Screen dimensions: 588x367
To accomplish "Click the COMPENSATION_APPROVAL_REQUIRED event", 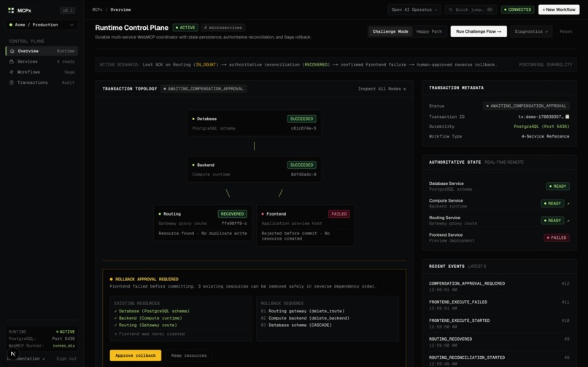I will pos(499,286).
